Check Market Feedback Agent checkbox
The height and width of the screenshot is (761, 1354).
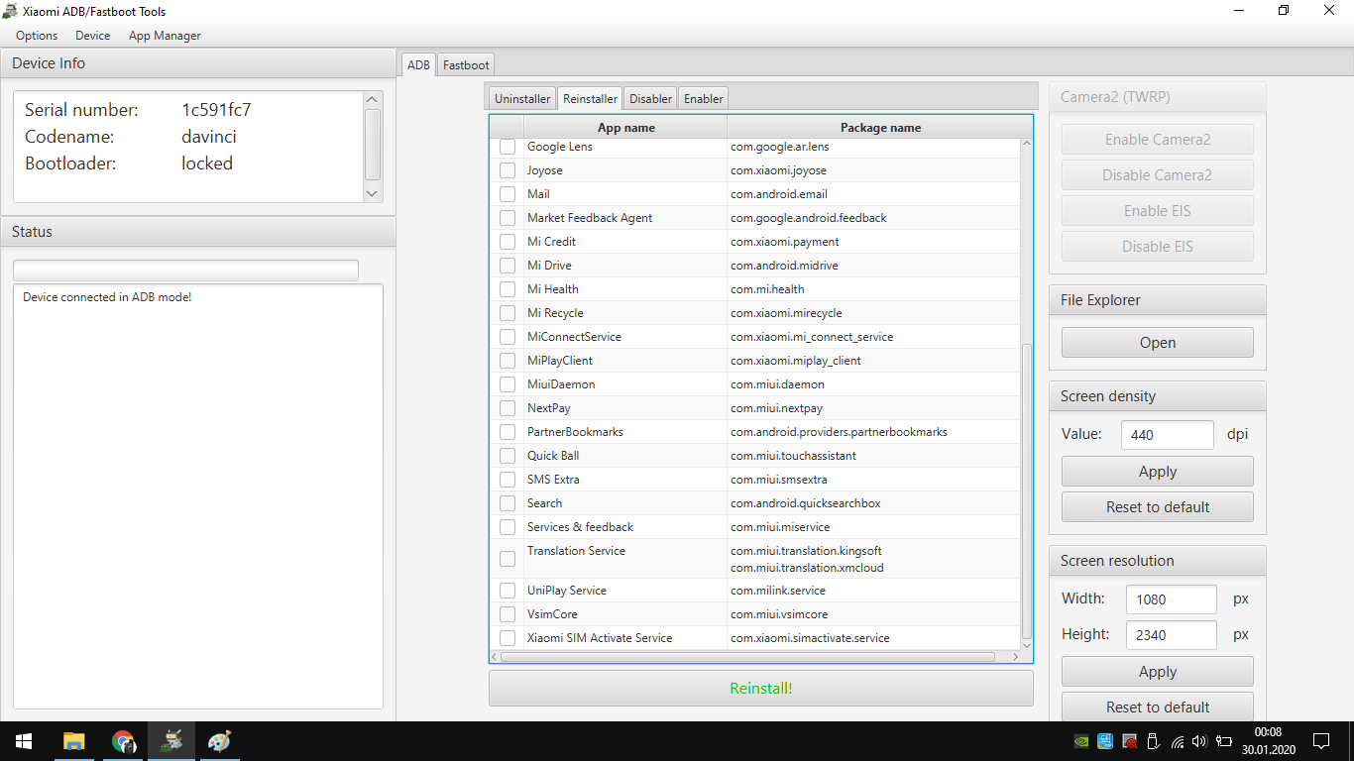coord(508,218)
